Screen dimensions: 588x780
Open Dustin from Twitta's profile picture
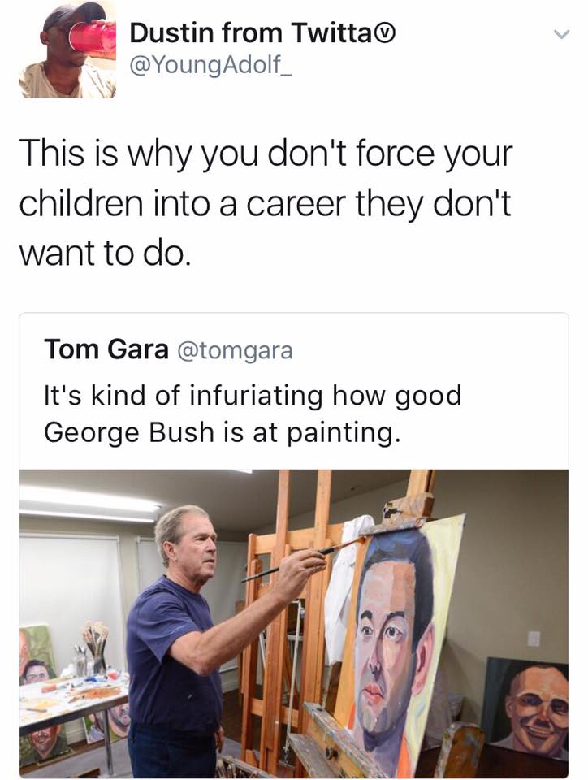(x=67, y=50)
